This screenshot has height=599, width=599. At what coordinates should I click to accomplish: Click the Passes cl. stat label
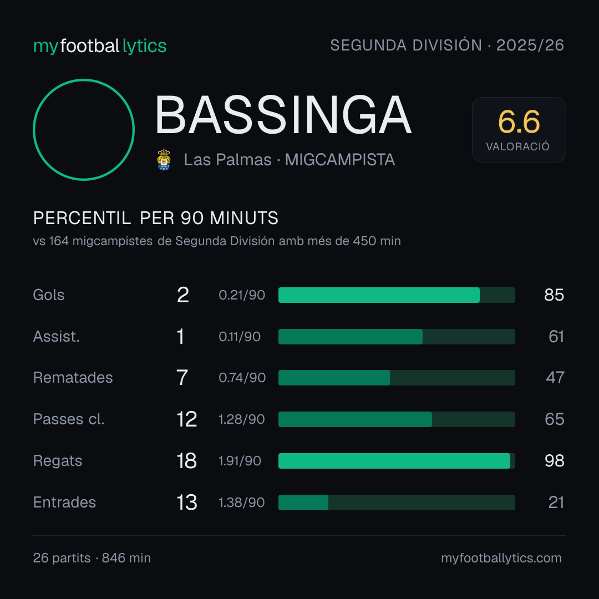coord(69,419)
